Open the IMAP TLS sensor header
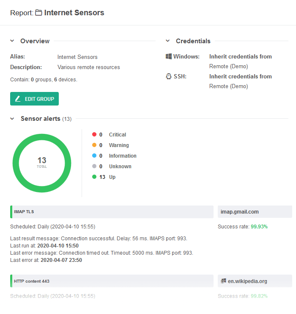The height and width of the screenshot is (314, 296). click(112, 212)
